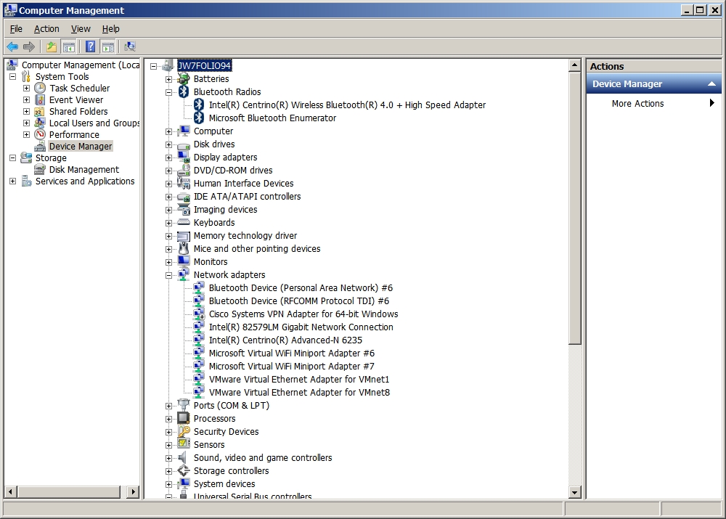Expand the Ports (COM & LPT) node
The image size is (726, 519).
[x=168, y=406]
